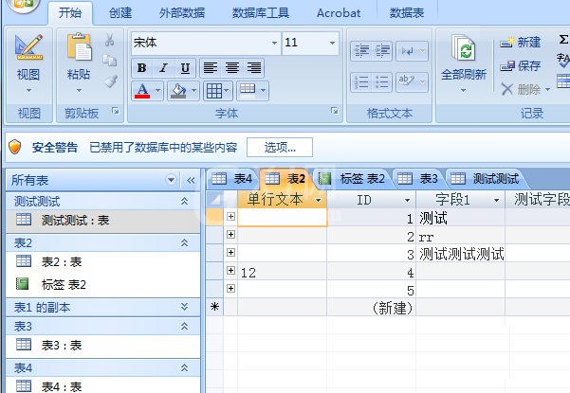Screen dimensions: 570x393
Task: Click the cell containing 测试测试测试
Action: point(461,253)
